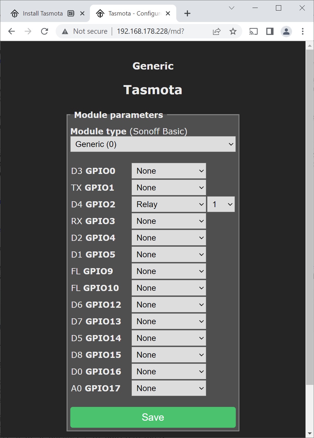Click the browser back arrow

pos(12,31)
